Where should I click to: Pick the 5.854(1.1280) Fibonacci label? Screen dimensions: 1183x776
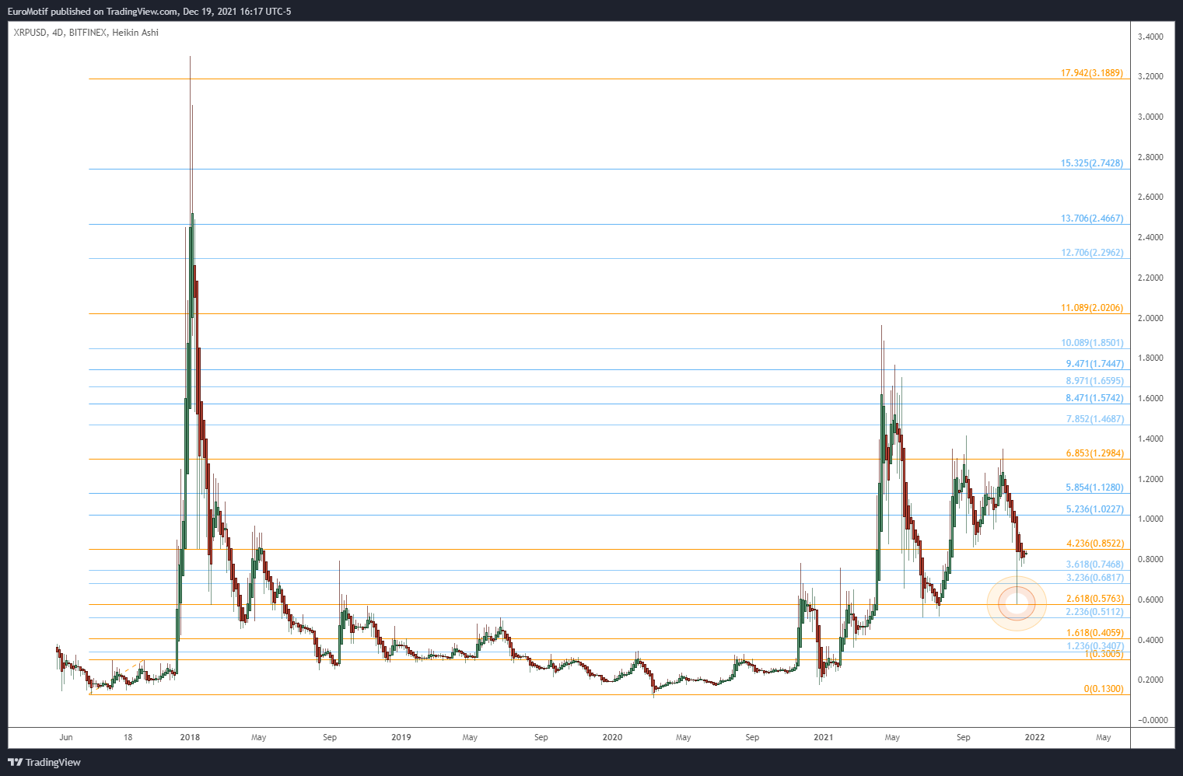coord(1094,488)
